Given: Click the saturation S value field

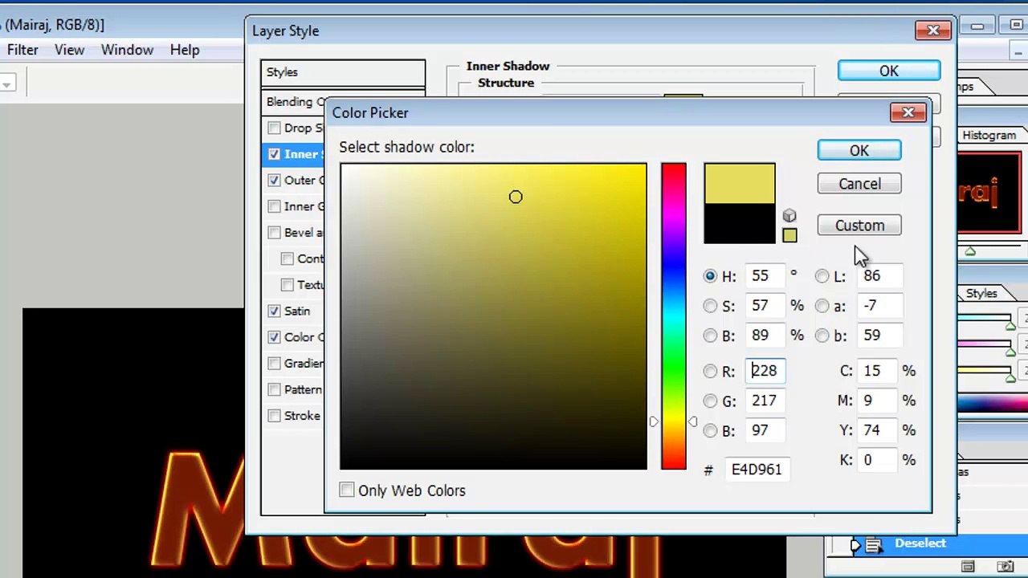Looking at the screenshot, I should [765, 306].
